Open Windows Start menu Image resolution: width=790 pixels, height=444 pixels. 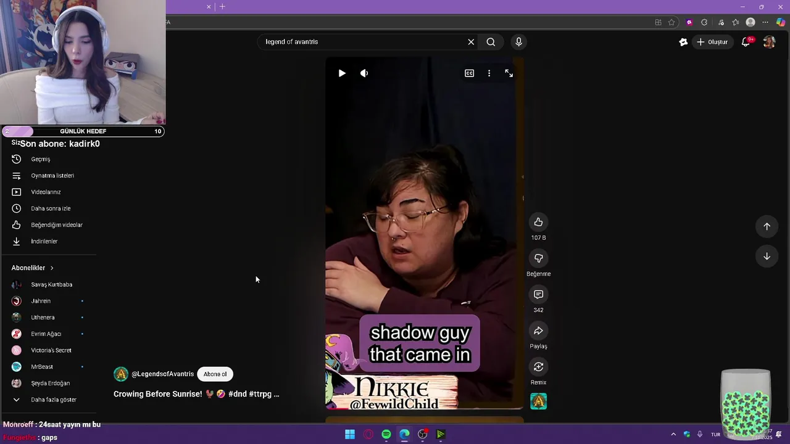point(350,434)
